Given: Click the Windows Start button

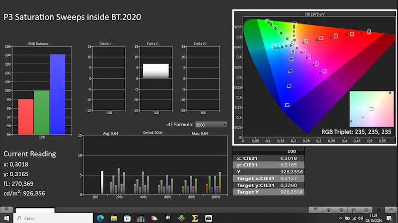Looking at the screenshot, I should pos(7,218).
